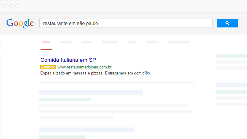Image resolution: width=247 pixels, height=139 pixels.
Task: Select the placeholder tab right after the active tab
Action: [x=66, y=42]
